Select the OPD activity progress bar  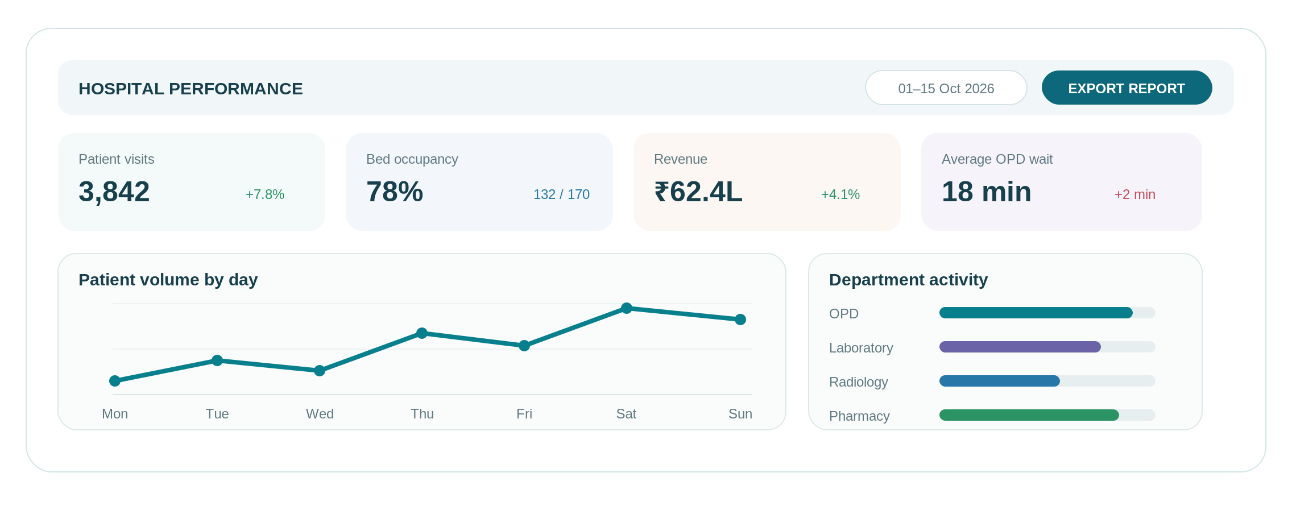pyautogui.click(x=1047, y=313)
